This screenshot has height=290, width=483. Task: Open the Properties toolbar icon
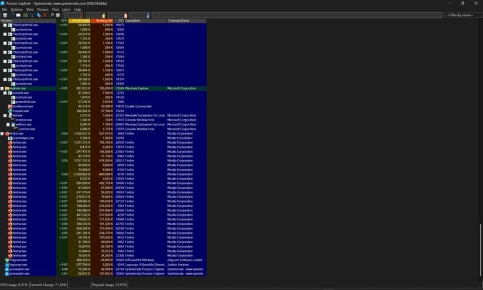39,15
